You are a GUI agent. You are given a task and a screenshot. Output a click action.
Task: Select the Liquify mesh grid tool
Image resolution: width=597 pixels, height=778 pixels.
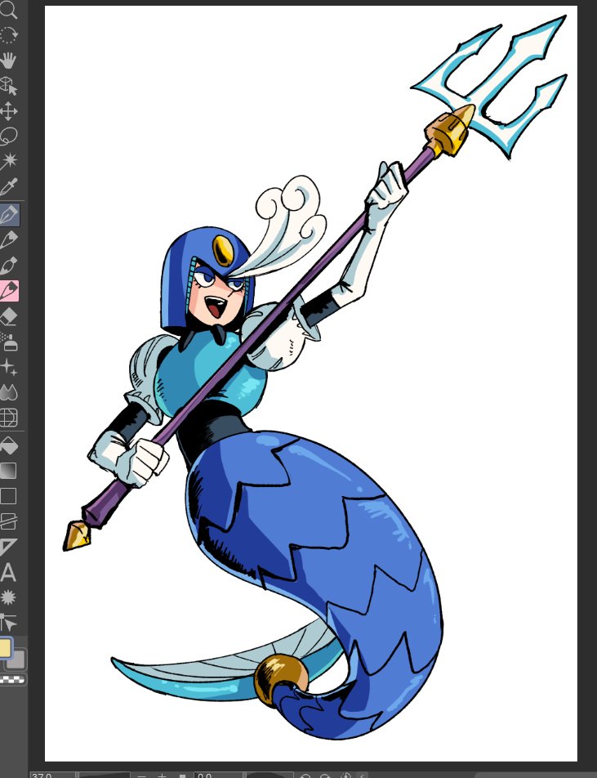[x=8, y=418]
